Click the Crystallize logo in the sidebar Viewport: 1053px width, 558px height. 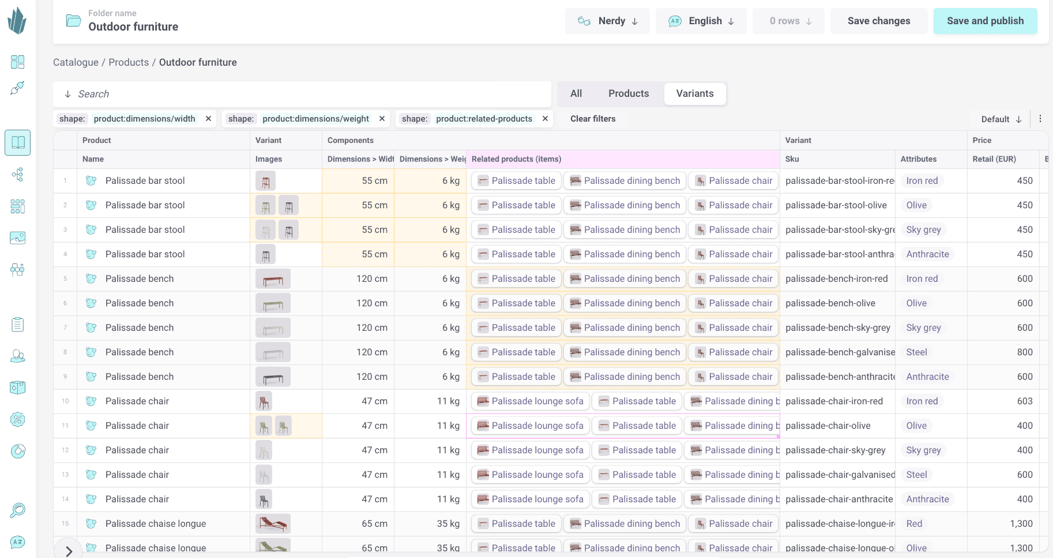pos(17,21)
